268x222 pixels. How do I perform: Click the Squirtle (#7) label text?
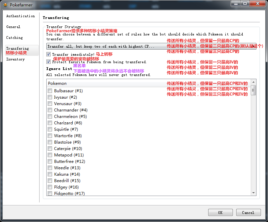coord(66,129)
